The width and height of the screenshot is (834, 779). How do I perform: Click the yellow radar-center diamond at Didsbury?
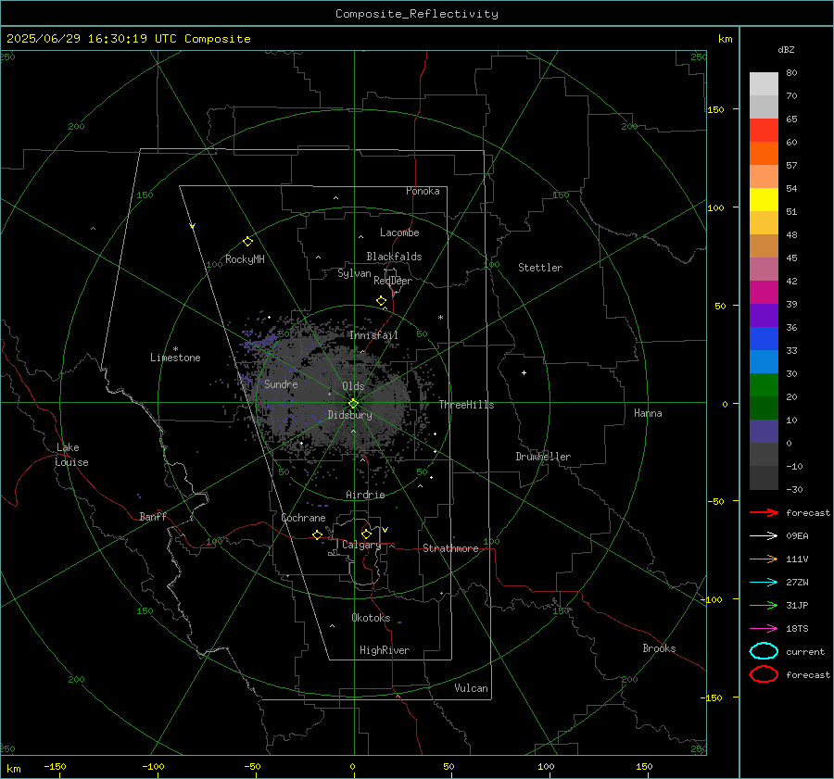tap(353, 404)
